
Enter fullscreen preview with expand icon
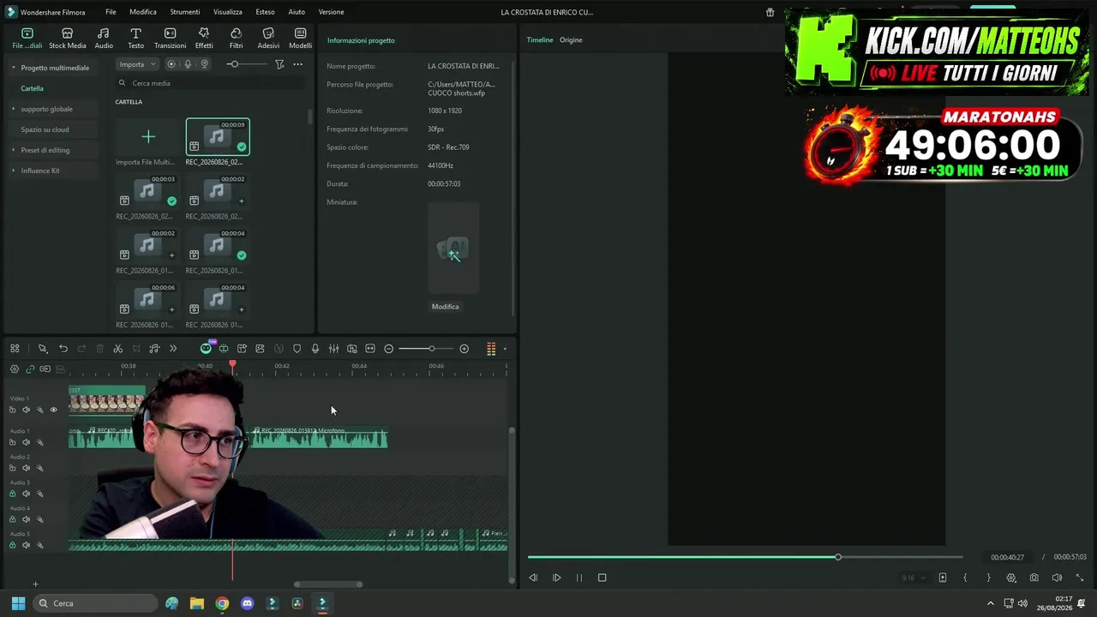(1079, 578)
